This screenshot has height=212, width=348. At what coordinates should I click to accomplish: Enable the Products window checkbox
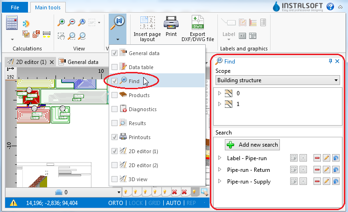(114, 95)
